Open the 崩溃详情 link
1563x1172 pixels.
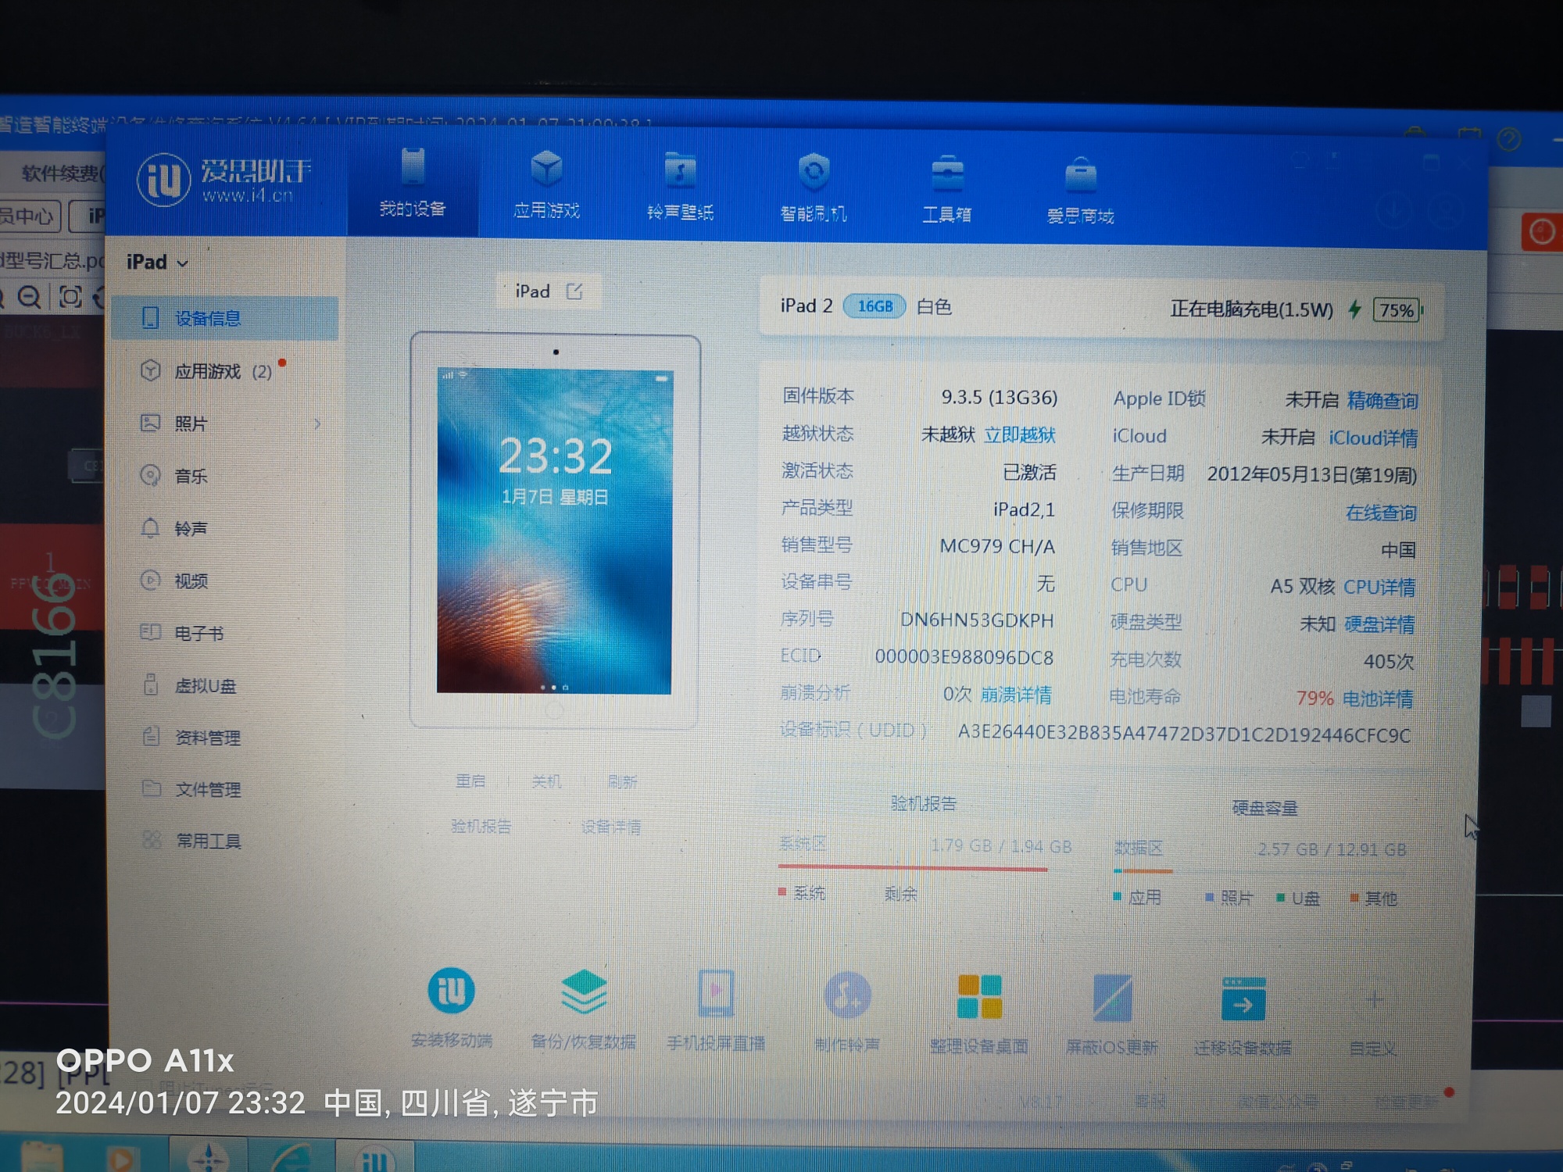1016,695
